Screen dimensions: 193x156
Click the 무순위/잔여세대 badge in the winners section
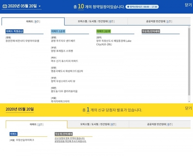(x=64, y=134)
